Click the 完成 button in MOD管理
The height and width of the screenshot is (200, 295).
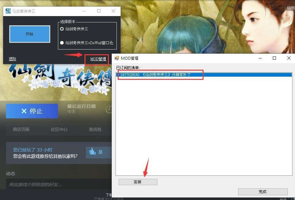click(263, 192)
